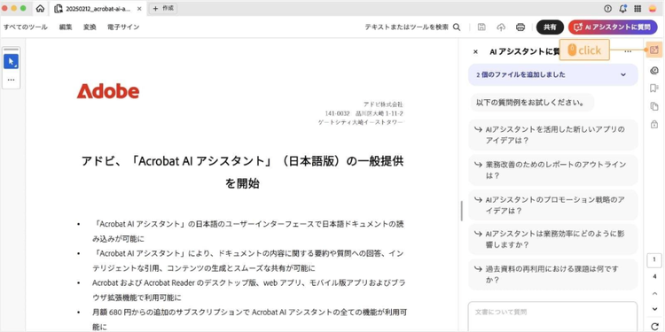This screenshot has height=332, width=665.
Task: Save the document with floppy icon
Action: click(x=481, y=27)
